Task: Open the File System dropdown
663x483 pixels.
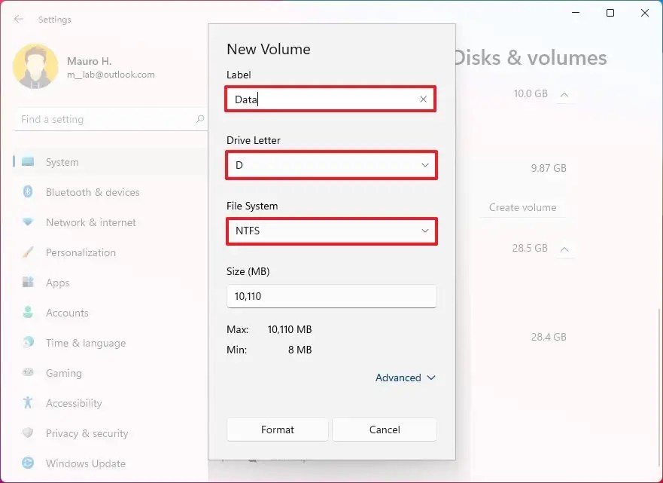Action: (x=331, y=231)
